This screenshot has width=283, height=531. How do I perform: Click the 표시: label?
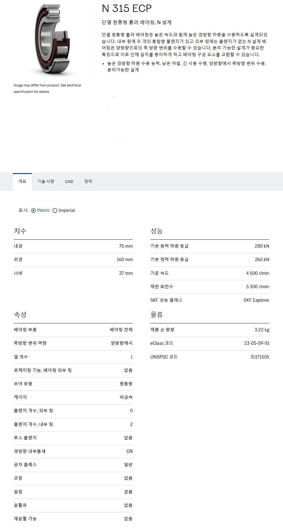23,210
